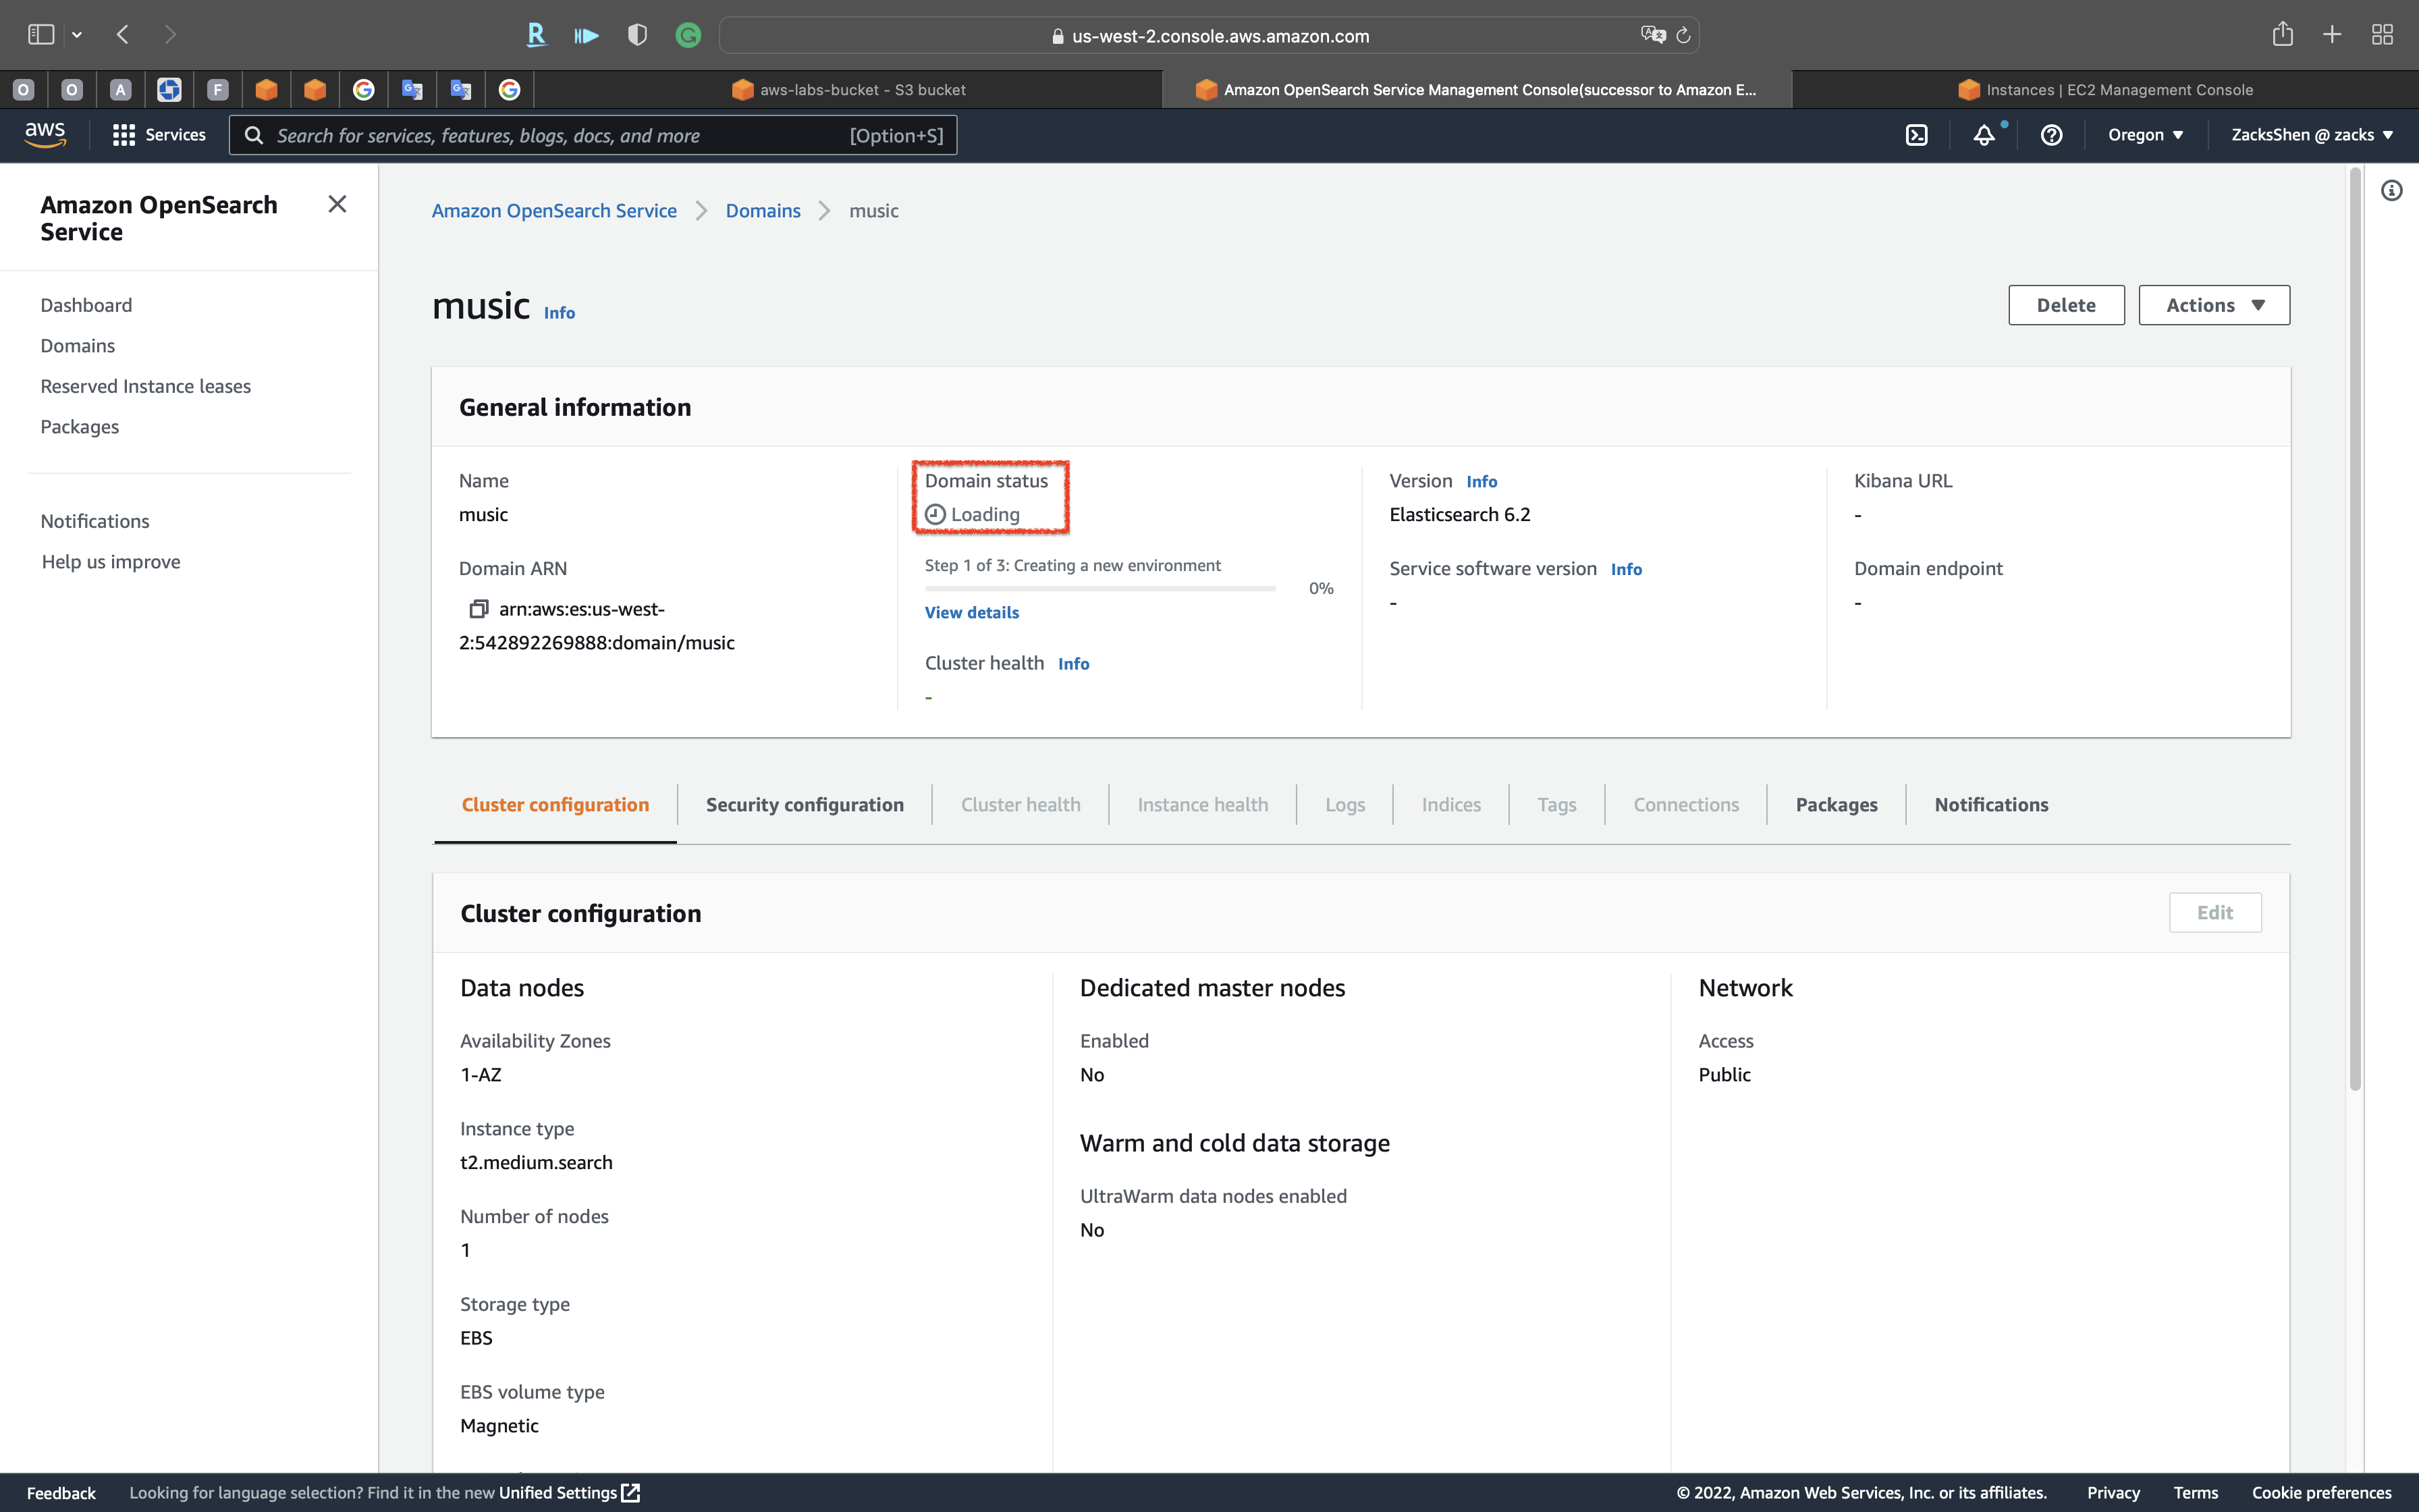Click the AWS logo home icon
The image size is (2419, 1512).
pos(45,134)
